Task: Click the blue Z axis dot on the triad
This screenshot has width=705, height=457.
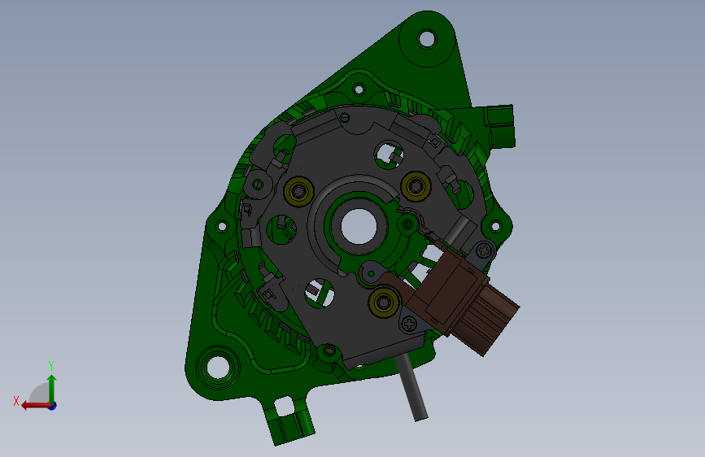Action: click(x=53, y=406)
